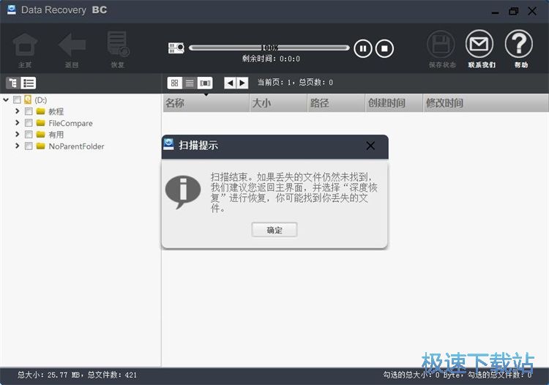Select the NoParentFolder tree item

coord(76,146)
